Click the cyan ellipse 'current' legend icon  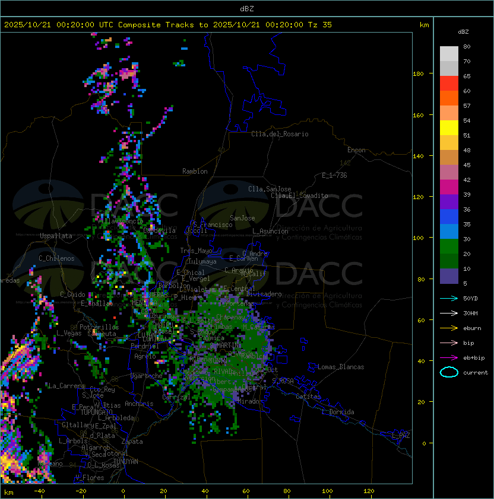[x=449, y=372]
